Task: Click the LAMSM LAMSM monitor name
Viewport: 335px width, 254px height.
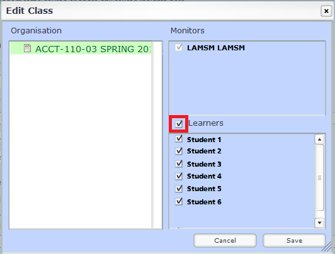Action: coord(216,48)
